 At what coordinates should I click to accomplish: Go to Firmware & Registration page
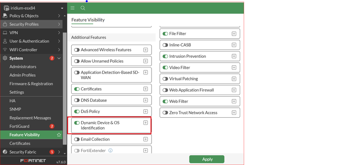point(31,84)
